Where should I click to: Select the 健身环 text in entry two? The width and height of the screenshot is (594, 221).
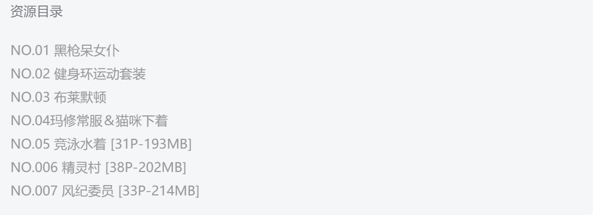[74, 74]
